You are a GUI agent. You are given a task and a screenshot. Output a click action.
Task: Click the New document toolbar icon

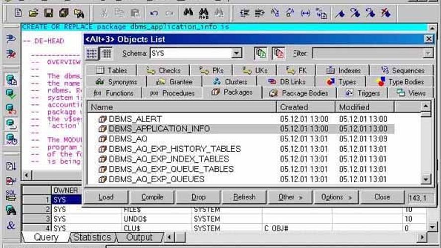18,13
